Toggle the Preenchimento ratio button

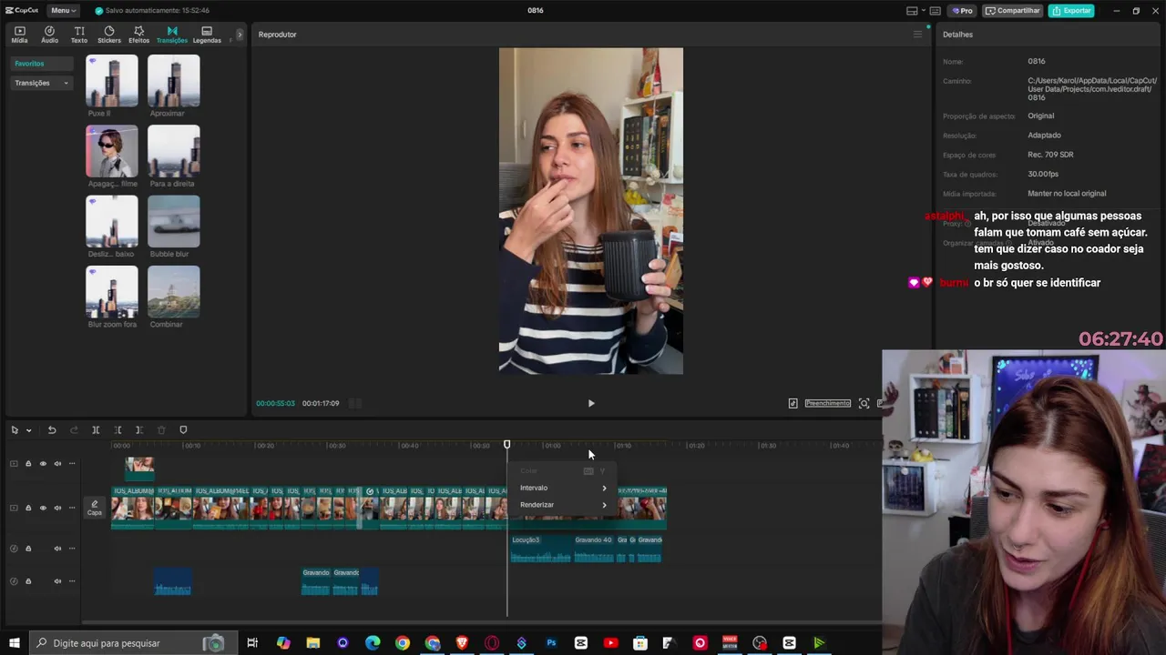tap(827, 403)
